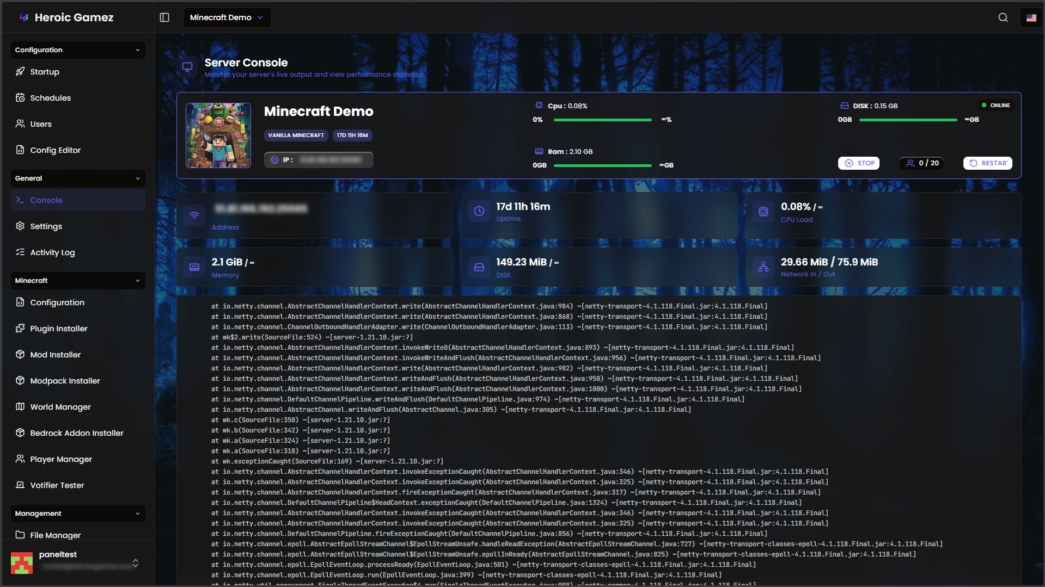This screenshot has width=1045, height=587.
Task: Open Startup in the sidebar
Action: [x=45, y=72]
